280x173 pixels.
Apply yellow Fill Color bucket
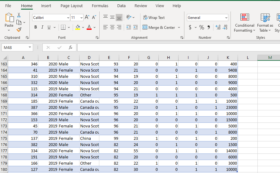click(78, 27)
